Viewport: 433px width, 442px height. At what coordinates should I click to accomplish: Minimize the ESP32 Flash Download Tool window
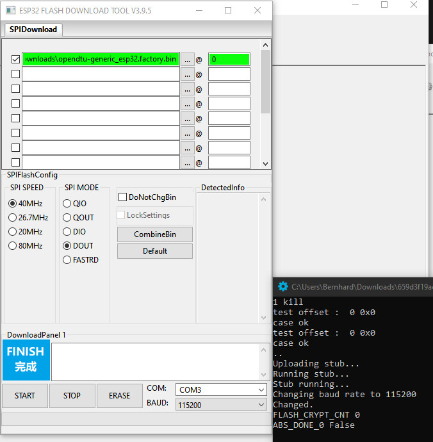pos(199,10)
